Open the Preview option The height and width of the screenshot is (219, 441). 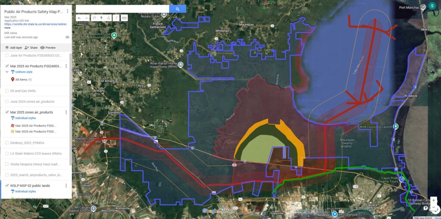click(48, 48)
